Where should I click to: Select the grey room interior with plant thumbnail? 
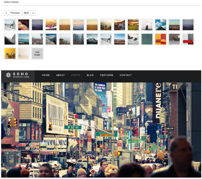pyautogui.click(x=174, y=39)
